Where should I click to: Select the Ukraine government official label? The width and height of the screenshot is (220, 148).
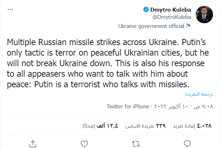[152, 26]
